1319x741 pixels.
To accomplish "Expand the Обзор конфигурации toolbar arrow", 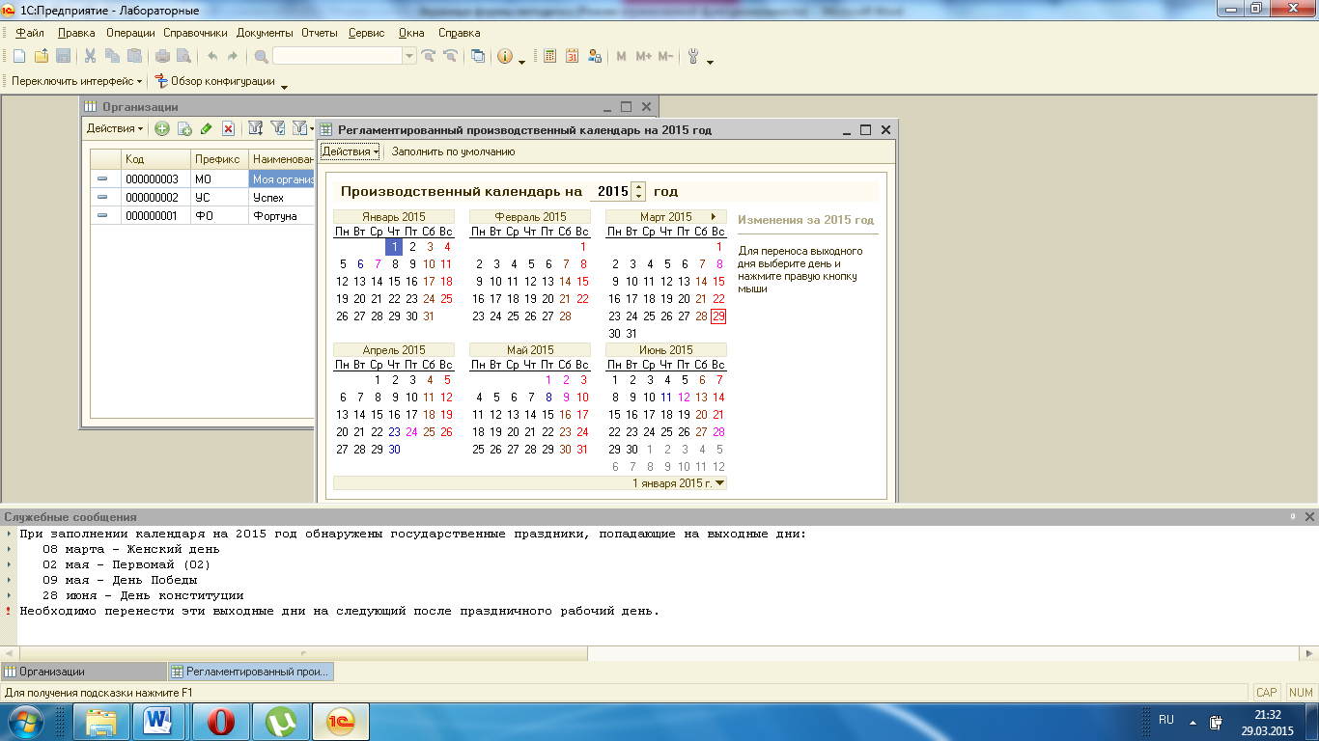I will [284, 87].
